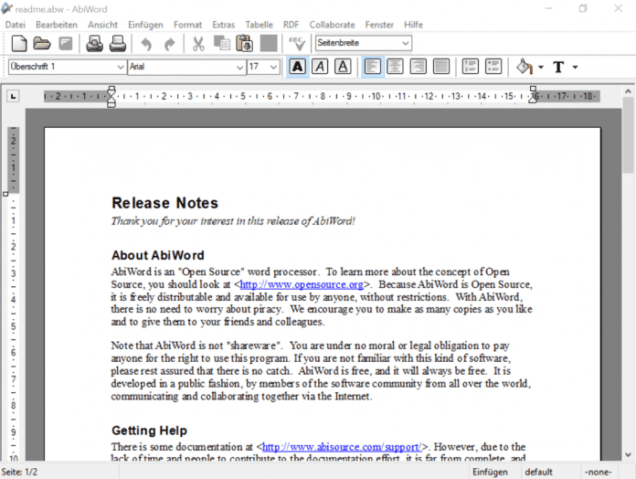636x479 pixels.
Task: Toggle left text alignment
Action: point(373,67)
